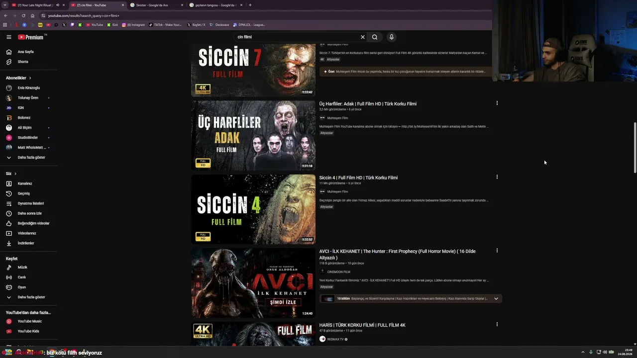
Task: Open Enis Kirazoglu subscription channel
Action: pos(28,88)
